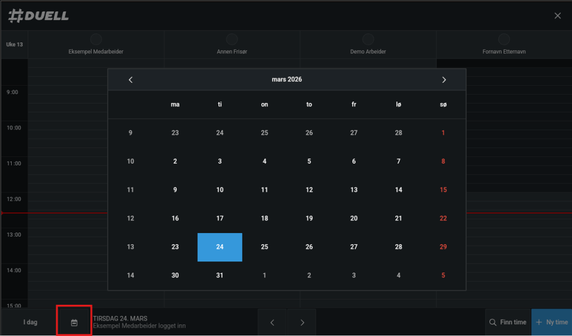The height and width of the screenshot is (336, 572).
Task: Jump to today with I dag
Action: coord(30,322)
